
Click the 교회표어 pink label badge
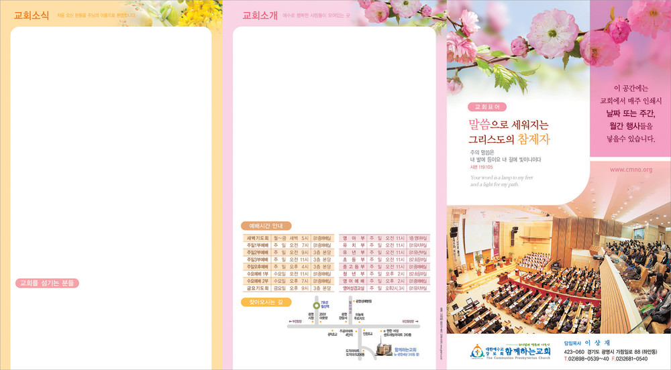(x=487, y=107)
